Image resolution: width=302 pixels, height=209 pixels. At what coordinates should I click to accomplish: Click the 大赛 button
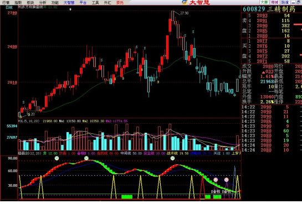[264, 2]
